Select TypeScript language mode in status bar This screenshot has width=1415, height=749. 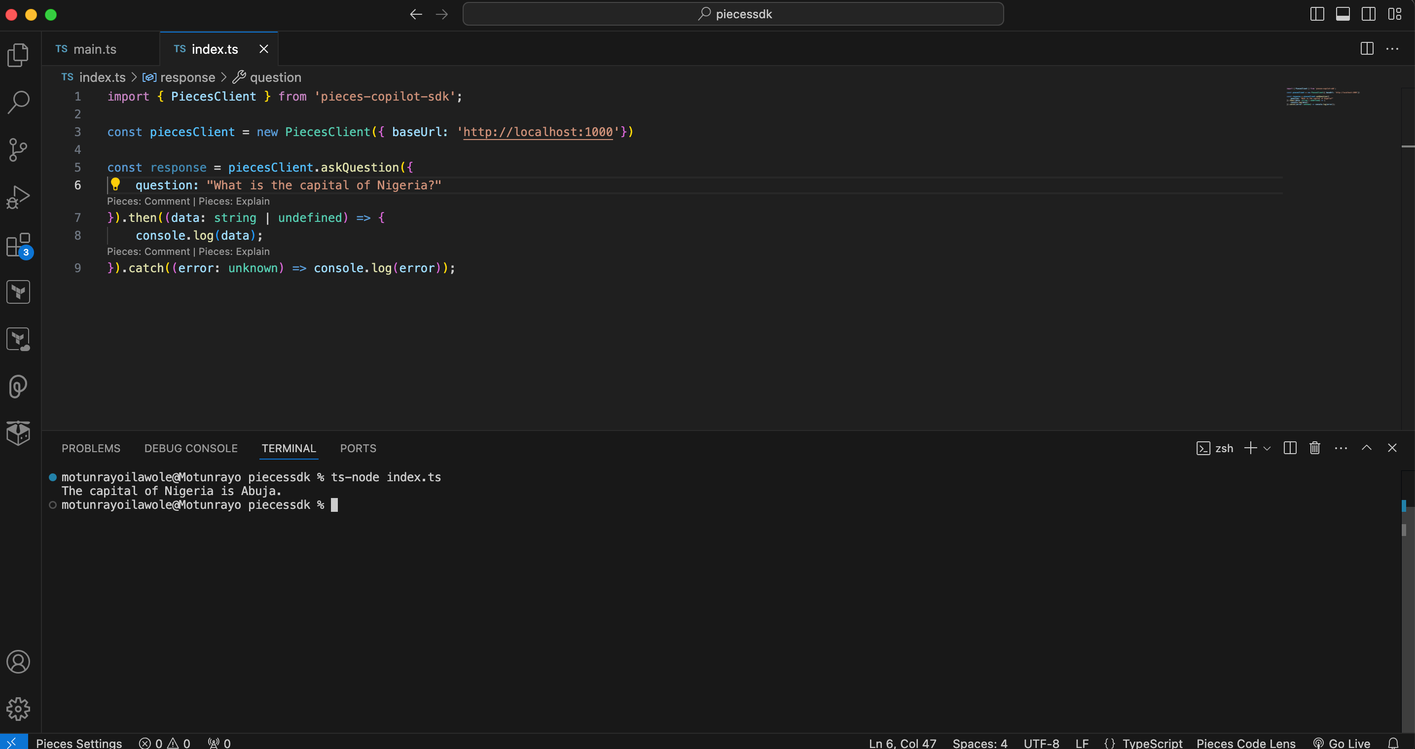click(1152, 743)
